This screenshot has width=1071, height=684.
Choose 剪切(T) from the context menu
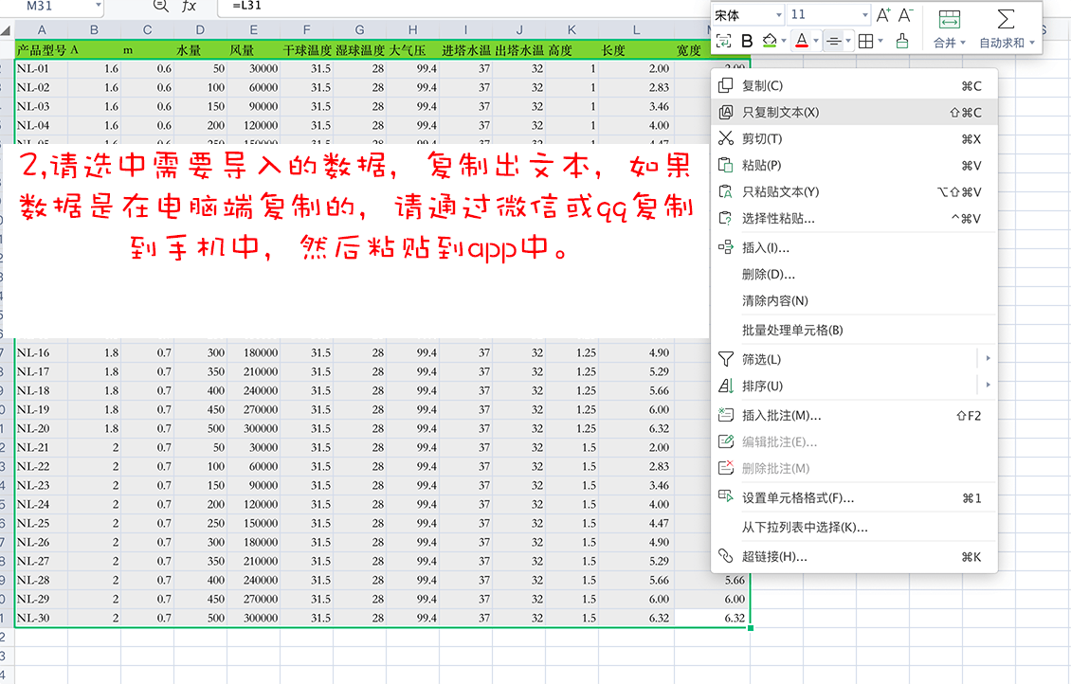854,138
